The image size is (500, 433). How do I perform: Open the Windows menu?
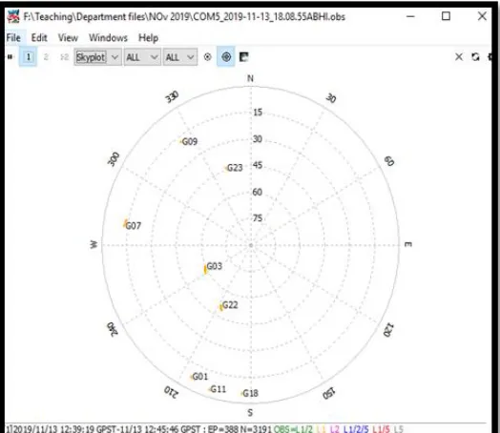[x=108, y=37]
